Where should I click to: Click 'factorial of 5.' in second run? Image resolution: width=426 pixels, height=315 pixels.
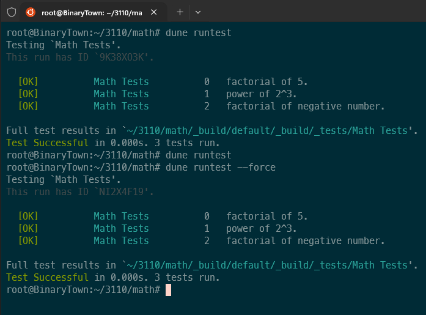(x=267, y=216)
